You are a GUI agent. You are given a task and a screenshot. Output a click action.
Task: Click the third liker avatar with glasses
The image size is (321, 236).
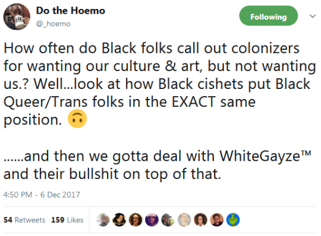[x=136, y=219]
